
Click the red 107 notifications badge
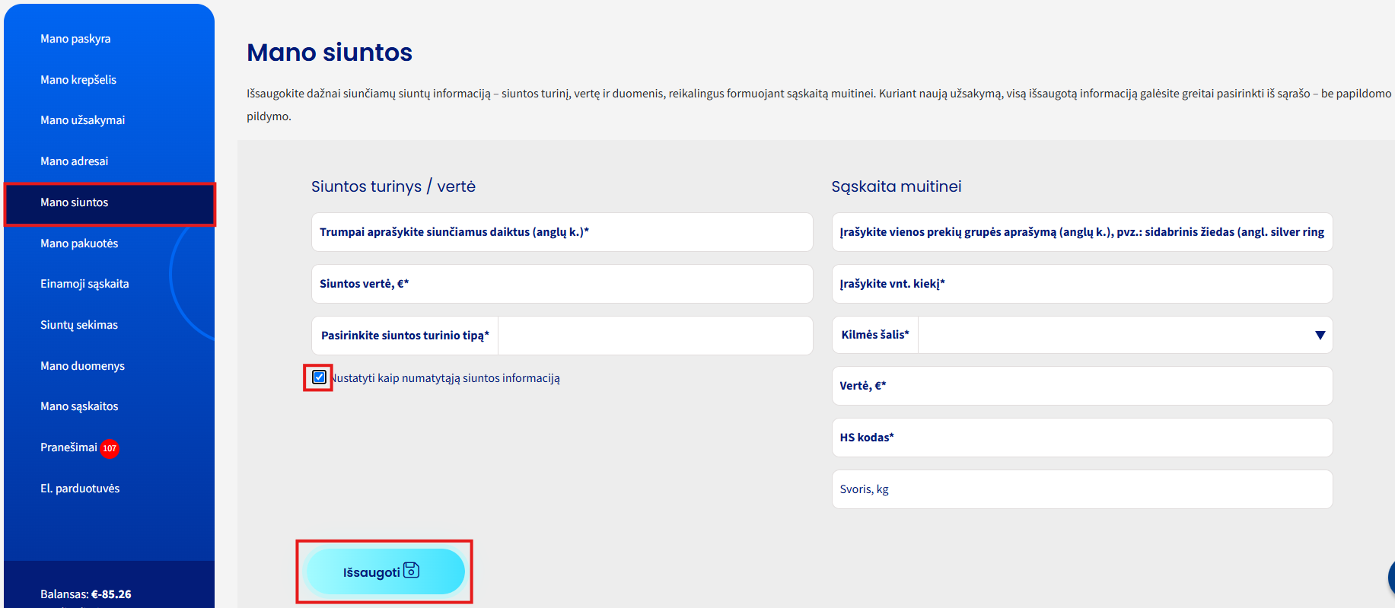110,448
